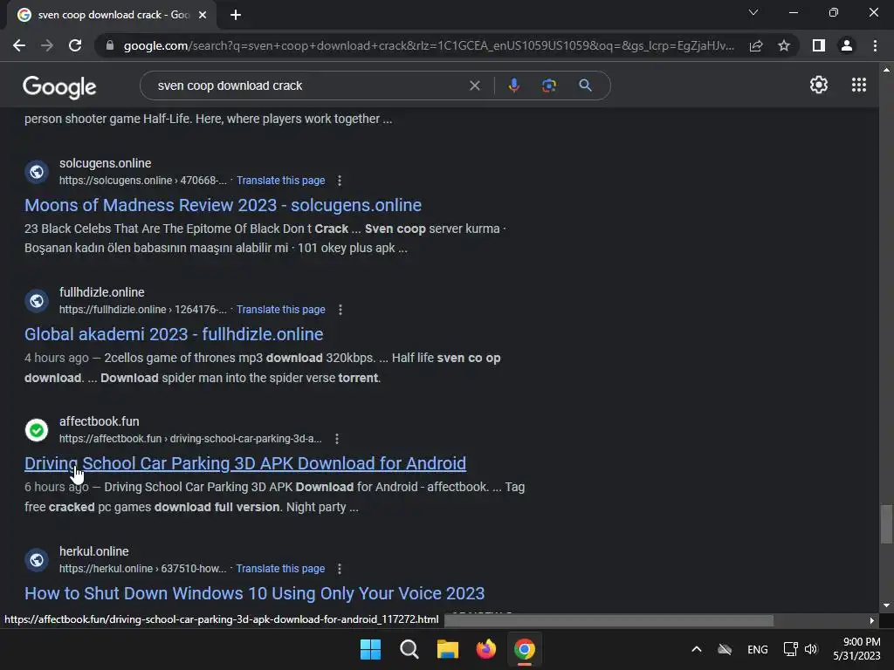Open File Explorer from taskbar
The height and width of the screenshot is (670, 894).
tap(448, 649)
